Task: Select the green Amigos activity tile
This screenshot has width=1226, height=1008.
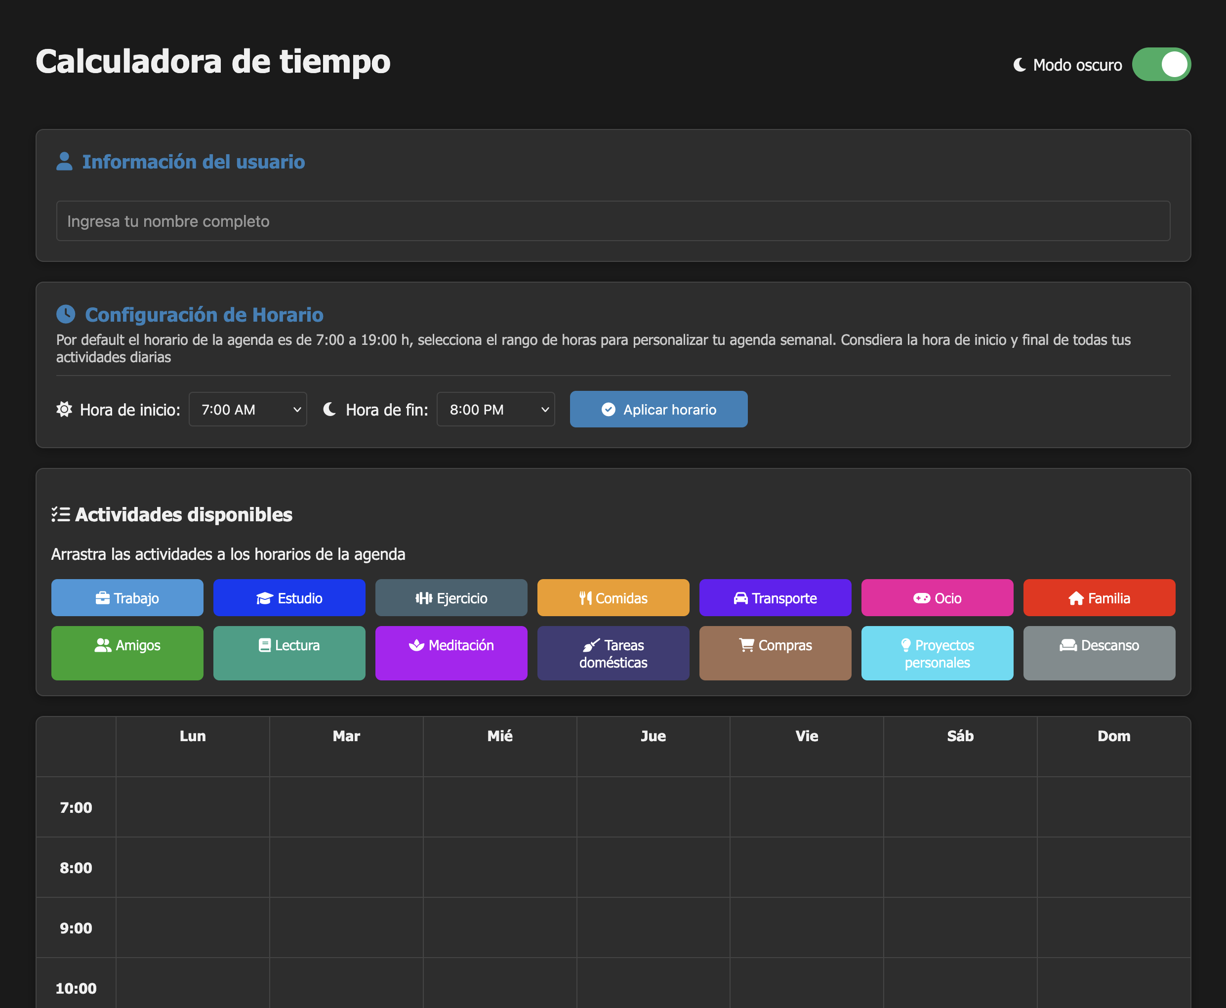Action: pyautogui.click(x=127, y=653)
